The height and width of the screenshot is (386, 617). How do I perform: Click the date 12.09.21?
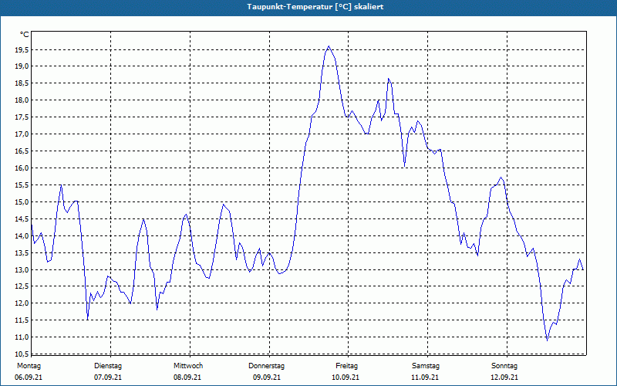point(504,378)
